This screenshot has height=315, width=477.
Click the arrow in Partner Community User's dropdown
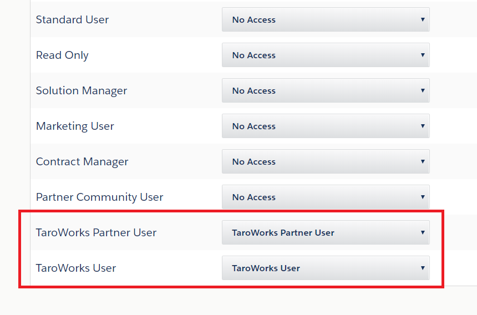coord(422,197)
